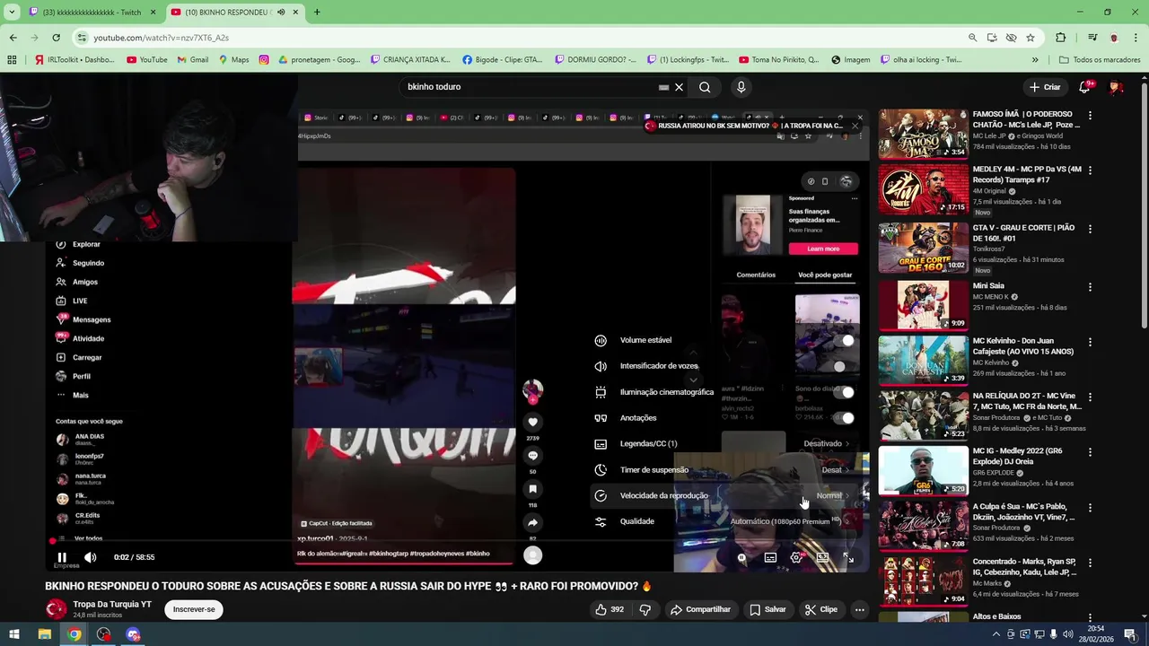Image resolution: width=1149 pixels, height=646 pixels.
Task: Open YouTube bookmark in bookmarks bar
Action: point(147,60)
